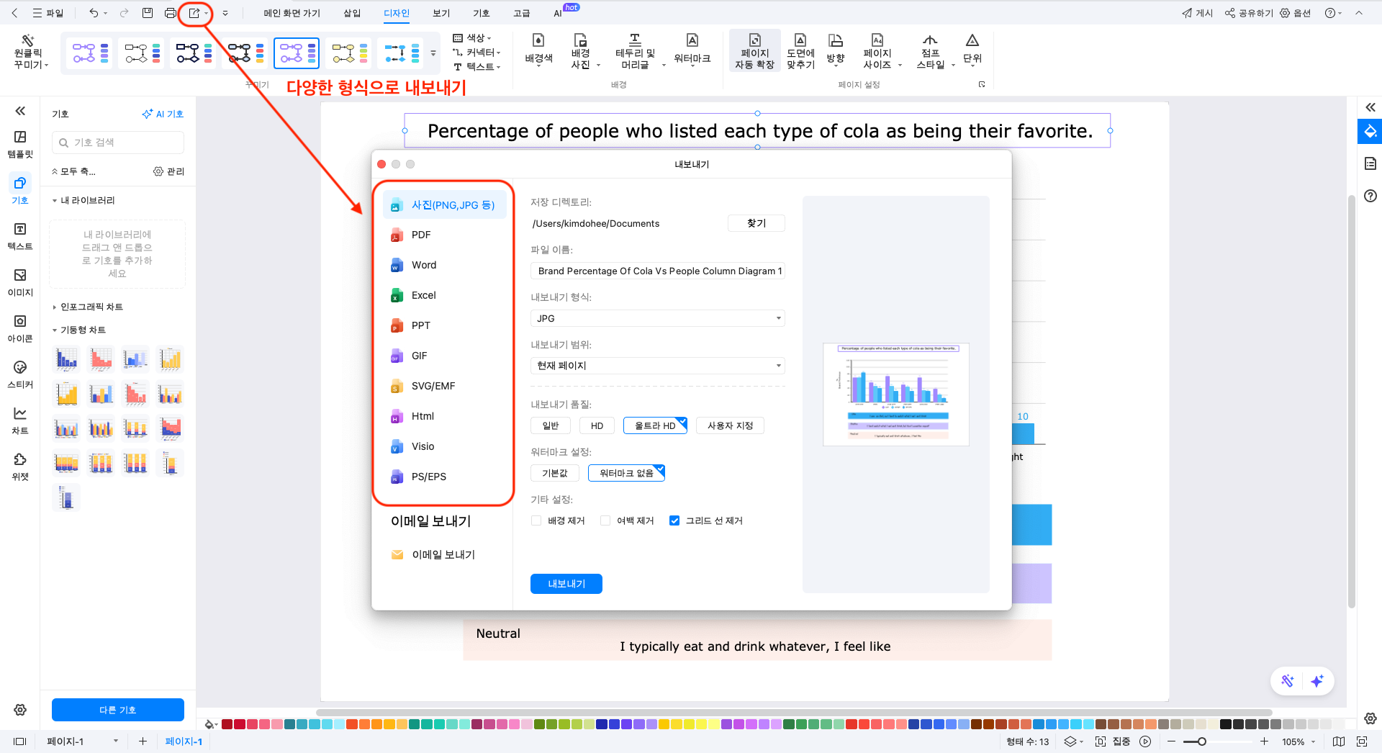Open the chart (차트) sidebar panel
This screenshot has width=1382, height=753.
point(20,420)
